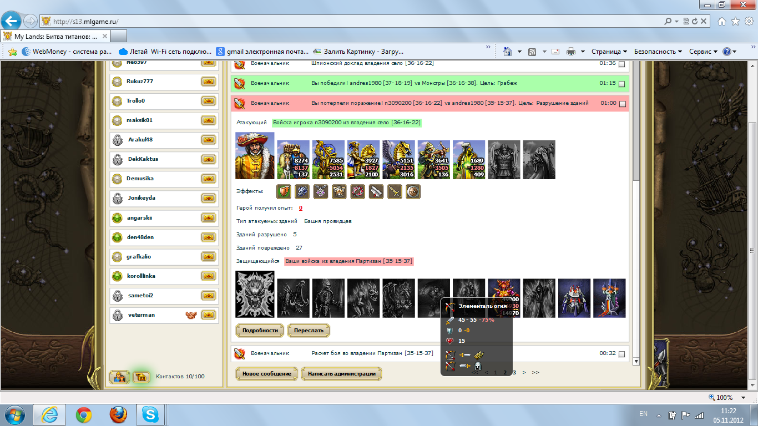Refresh the page with the reload icon
Screen dimensions: 758x426
(694, 22)
